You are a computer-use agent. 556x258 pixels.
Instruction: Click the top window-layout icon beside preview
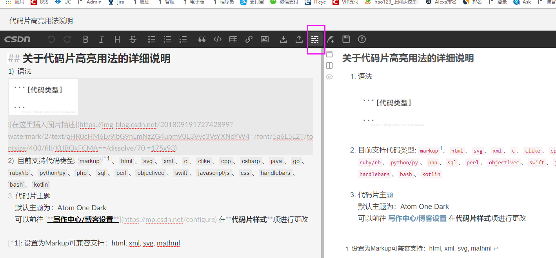tap(329, 54)
